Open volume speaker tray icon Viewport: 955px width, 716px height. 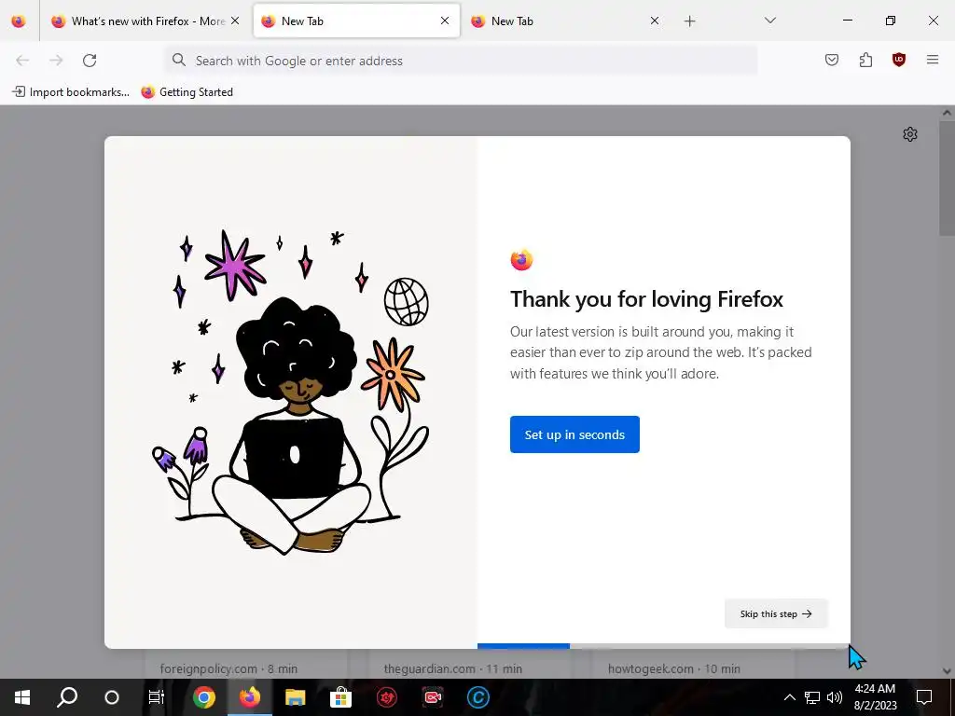835,697
